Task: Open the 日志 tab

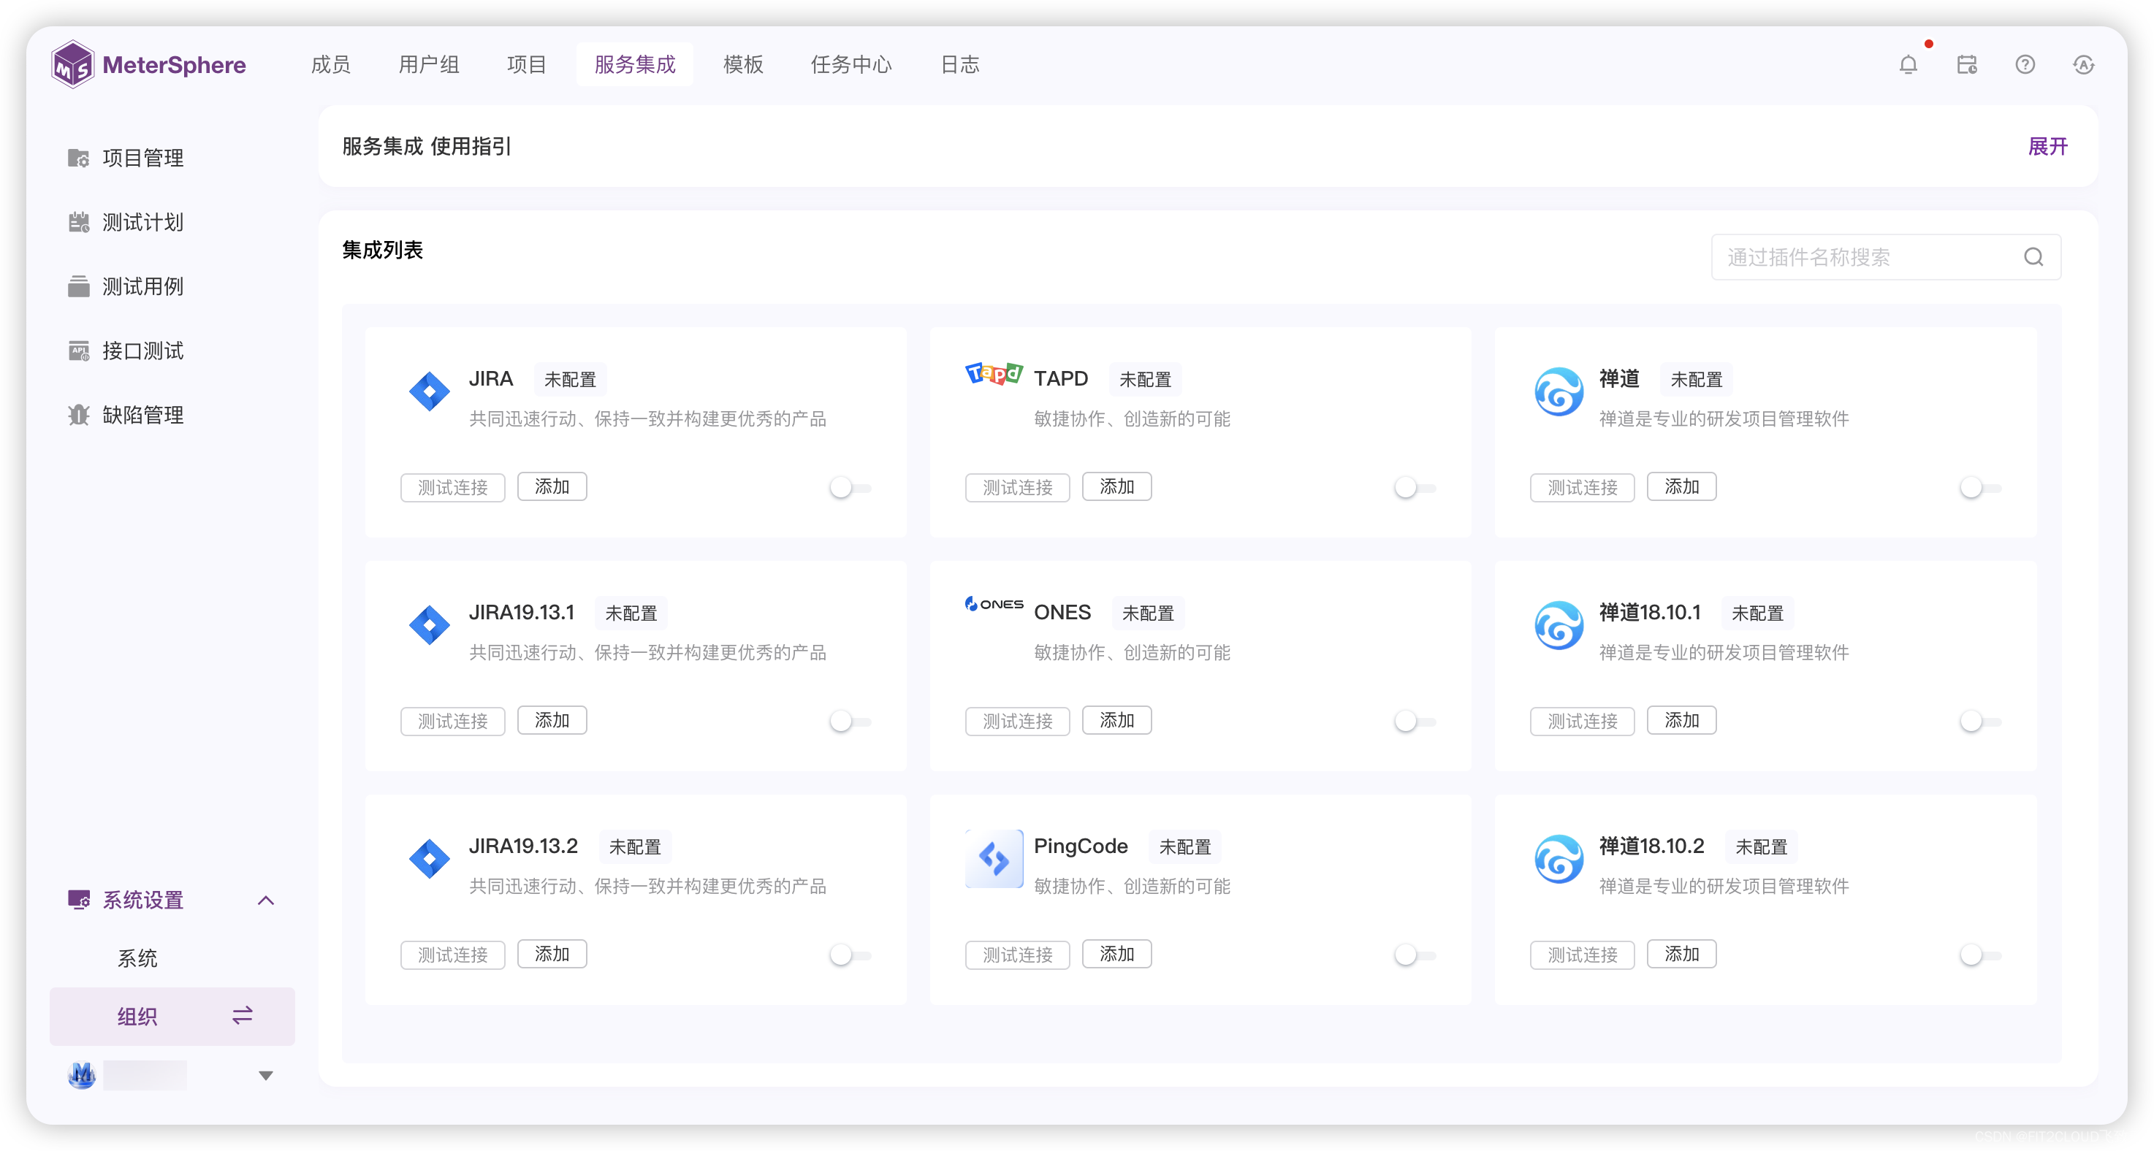Action: click(960, 64)
